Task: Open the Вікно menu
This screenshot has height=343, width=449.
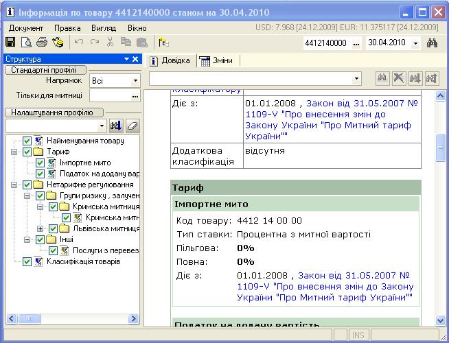Action: (x=137, y=28)
